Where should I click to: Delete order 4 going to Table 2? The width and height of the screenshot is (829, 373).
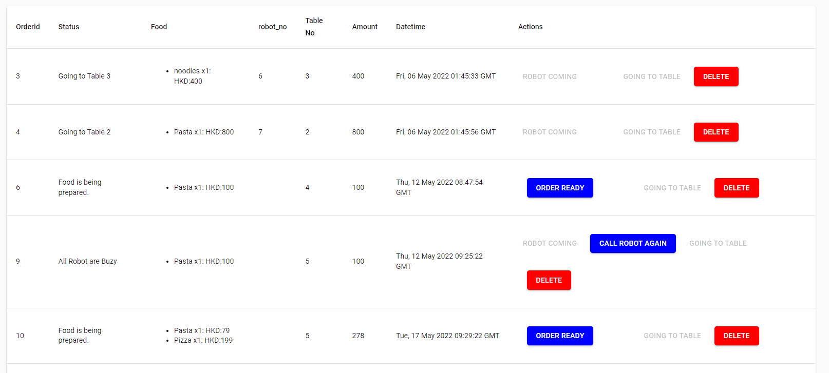coord(716,132)
